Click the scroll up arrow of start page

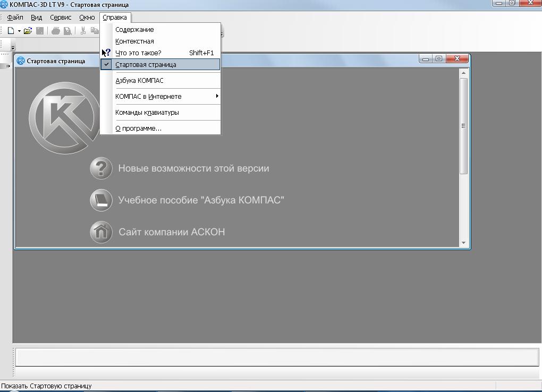point(463,73)
